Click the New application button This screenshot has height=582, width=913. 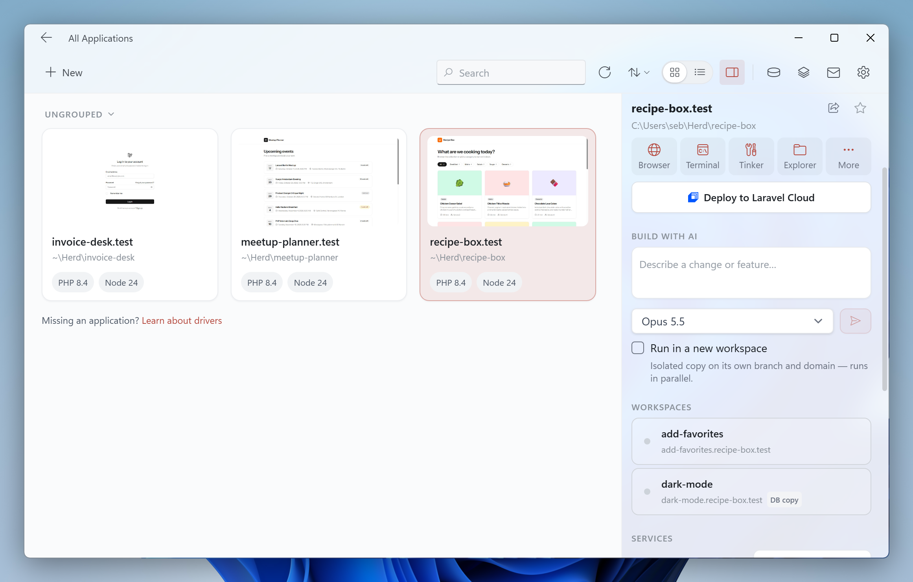[x=64, y=73]
